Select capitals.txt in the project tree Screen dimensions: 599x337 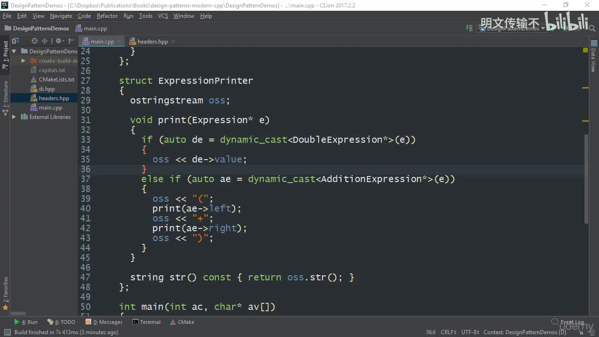(x=52, y=70)
